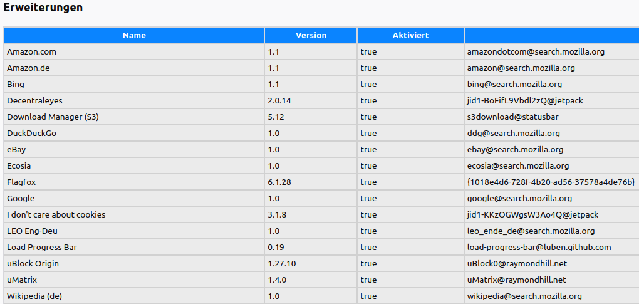639x304 pixels.
Task: Select the Amazon.com extension name
Action: [x=31, y=52]
